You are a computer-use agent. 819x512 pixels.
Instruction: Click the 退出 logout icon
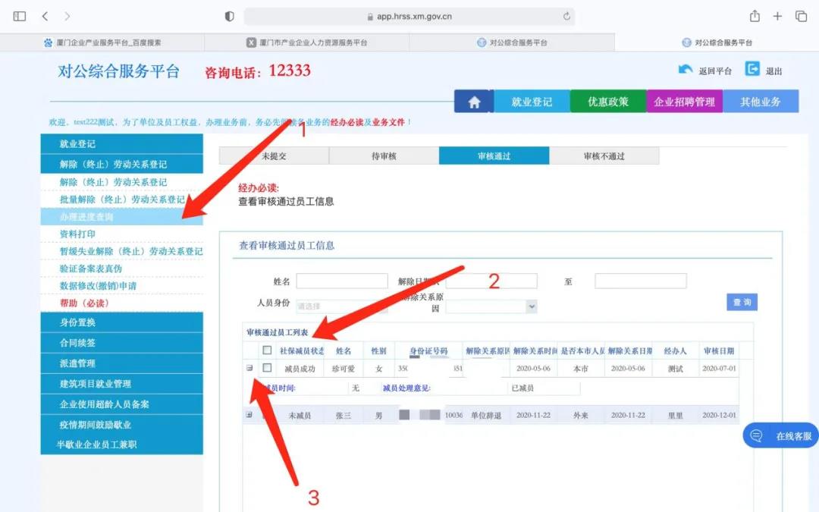click(752, 70)
